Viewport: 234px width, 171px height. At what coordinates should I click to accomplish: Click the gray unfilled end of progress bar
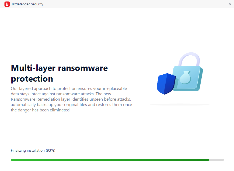pyautogui.click(x=217, y=160)
